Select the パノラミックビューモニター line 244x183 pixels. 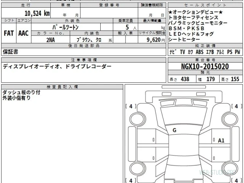click(x=198, y=23)
